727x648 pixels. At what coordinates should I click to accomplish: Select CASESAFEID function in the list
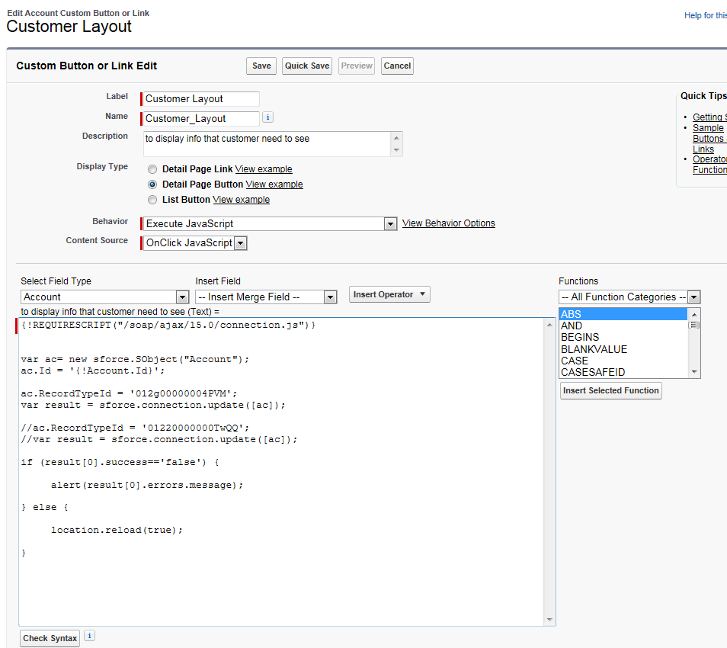click(x=592, y=372)
